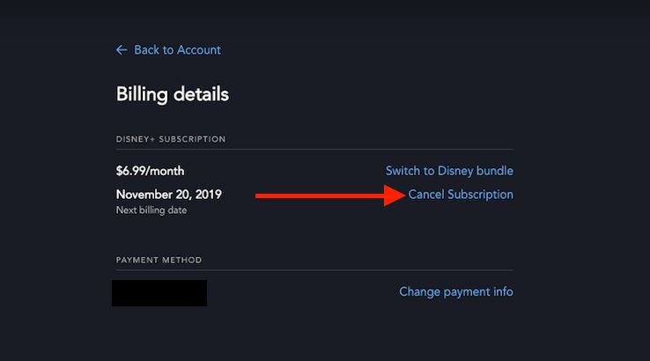Click the word 'Billing' in the heading
Screen dimensions: 650x361
click(144, 94)
